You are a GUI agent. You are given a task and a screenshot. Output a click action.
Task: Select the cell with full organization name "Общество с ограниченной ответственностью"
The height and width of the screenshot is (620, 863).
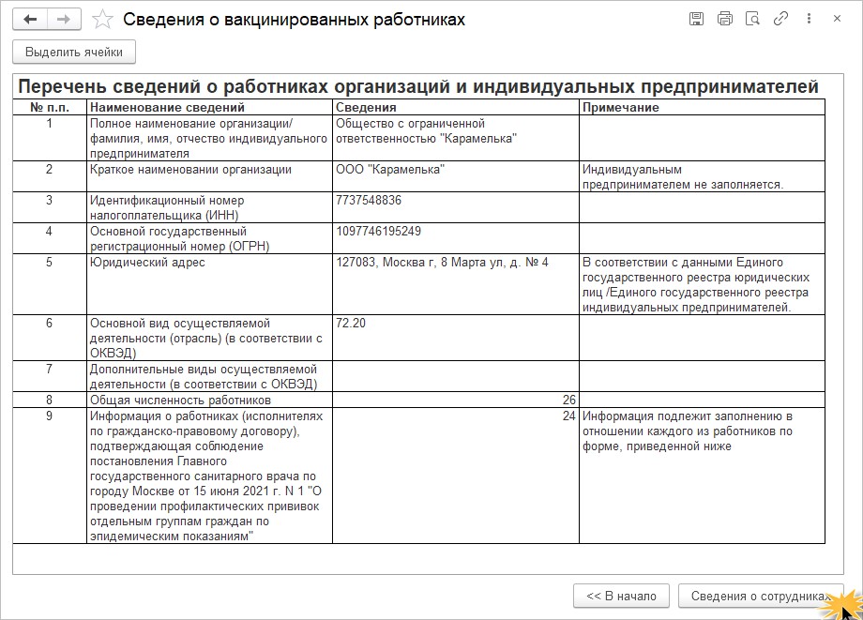coord(456,138)
